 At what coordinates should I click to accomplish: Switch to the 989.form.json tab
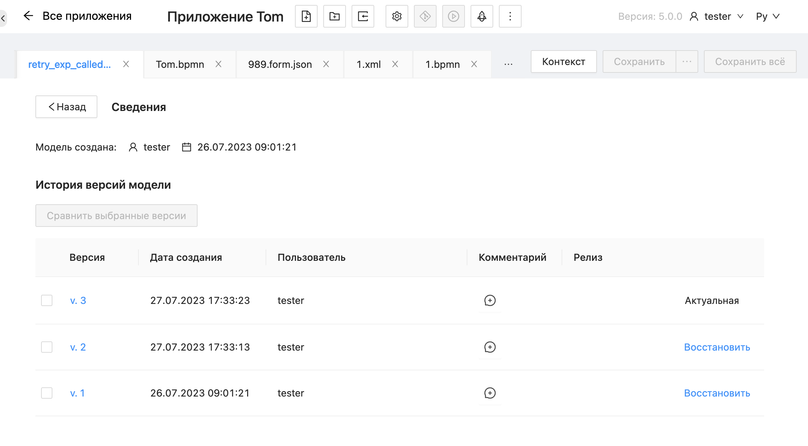(x=280, y=64)
